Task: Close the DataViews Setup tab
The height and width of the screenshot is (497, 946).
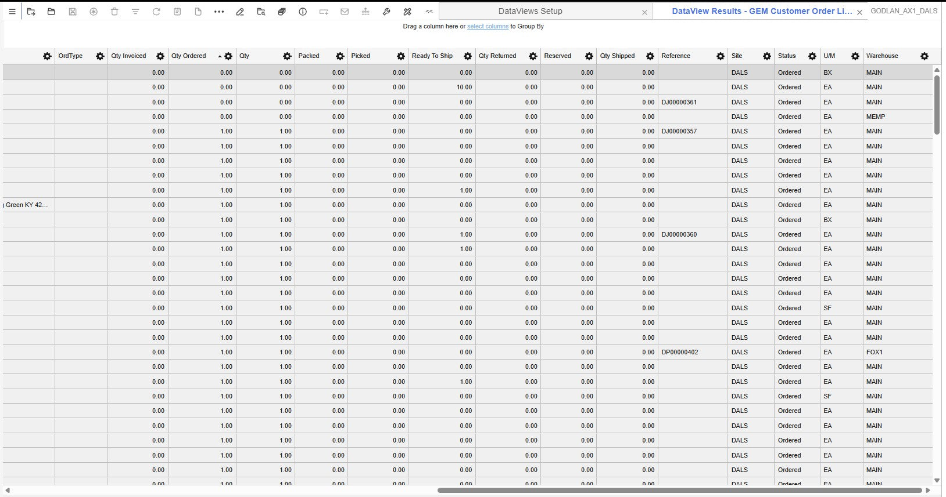Action: click(x=644, y=12)
